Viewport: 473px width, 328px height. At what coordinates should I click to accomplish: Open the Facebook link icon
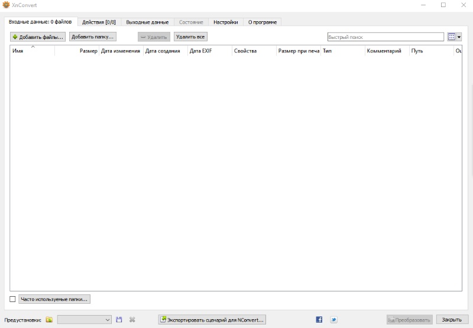[x=319, y=320]
